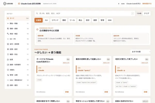Select the 機能 filter tab
The width and height of the screenshot is (155, 103).
click(64, 20)
